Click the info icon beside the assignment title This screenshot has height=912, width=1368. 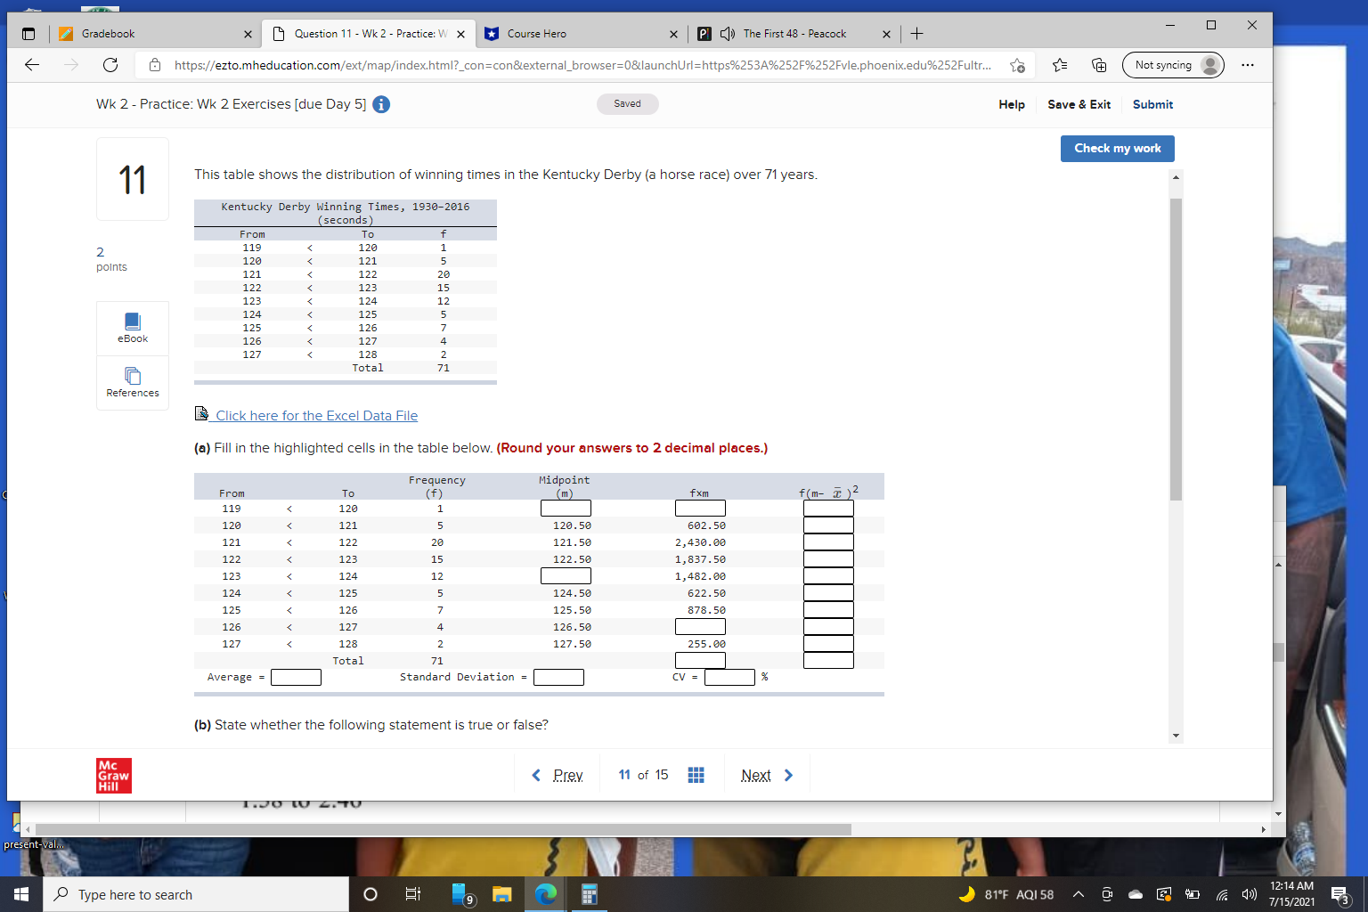click(381, 104)
